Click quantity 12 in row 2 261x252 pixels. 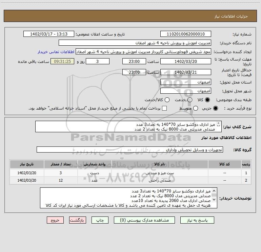click(61, 180)
